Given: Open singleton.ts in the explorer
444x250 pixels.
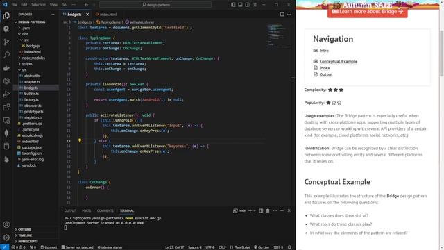Looking at the screenshot, I should click(x=33, y=117).
